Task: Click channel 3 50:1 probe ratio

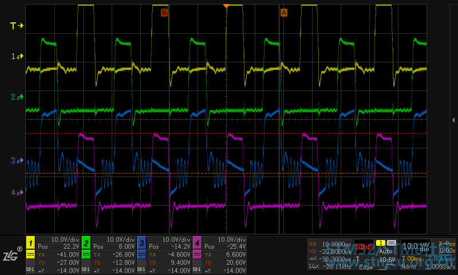Action: coord(141,269)
